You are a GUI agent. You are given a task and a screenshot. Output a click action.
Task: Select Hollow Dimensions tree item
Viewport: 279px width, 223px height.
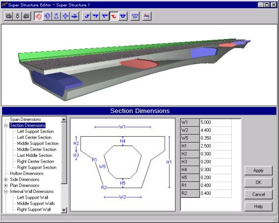pyautogui.click(x=27, y=174)
